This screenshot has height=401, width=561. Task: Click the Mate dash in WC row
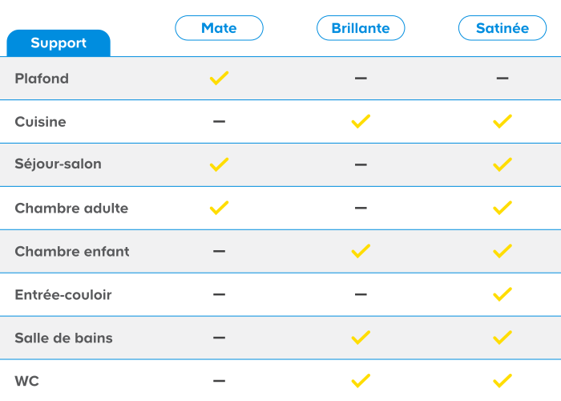point(219,380)
